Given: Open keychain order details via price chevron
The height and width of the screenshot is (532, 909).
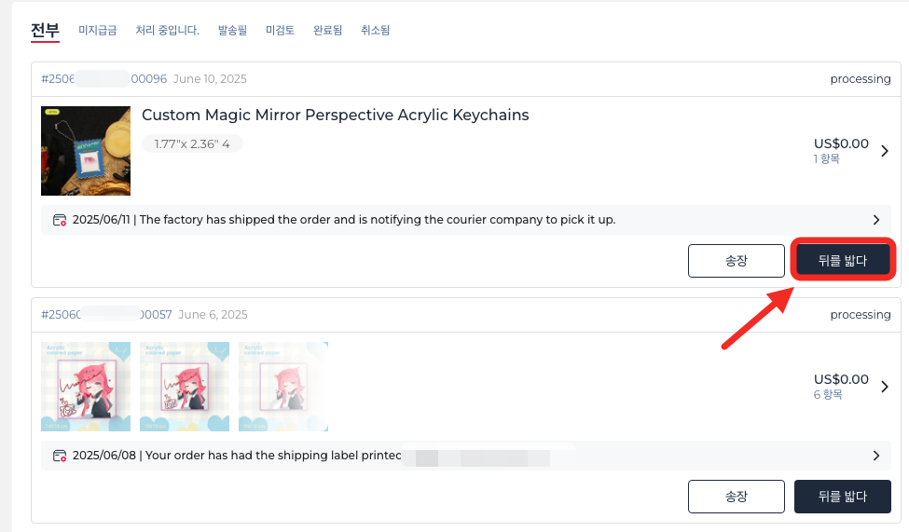Looking at the screenshot, I should (885, 151).
